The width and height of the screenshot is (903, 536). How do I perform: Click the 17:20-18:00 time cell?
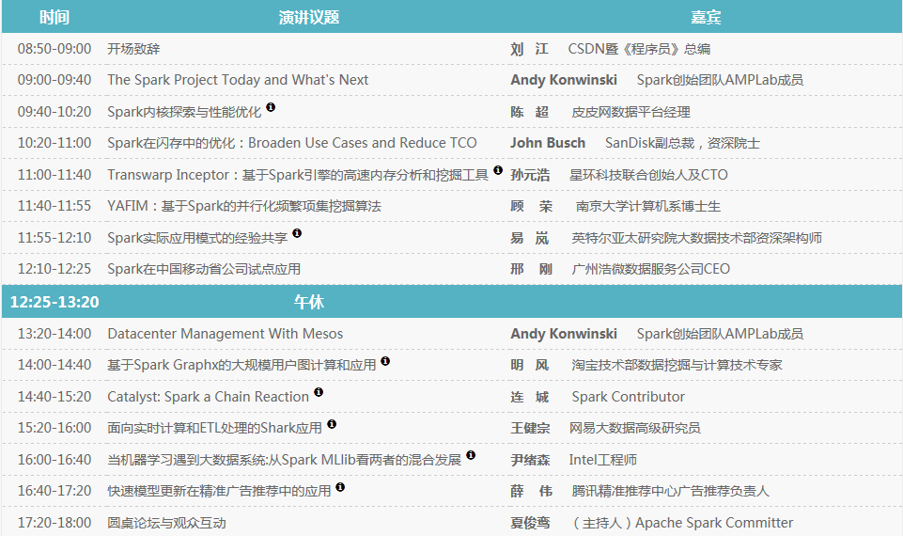point(54,522)
